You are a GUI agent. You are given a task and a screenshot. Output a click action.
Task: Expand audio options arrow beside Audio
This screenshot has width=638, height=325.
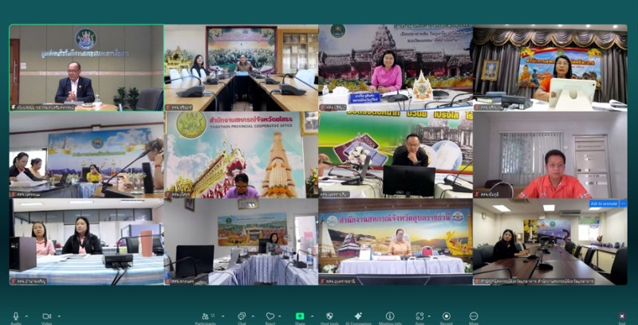coord(26,315)
